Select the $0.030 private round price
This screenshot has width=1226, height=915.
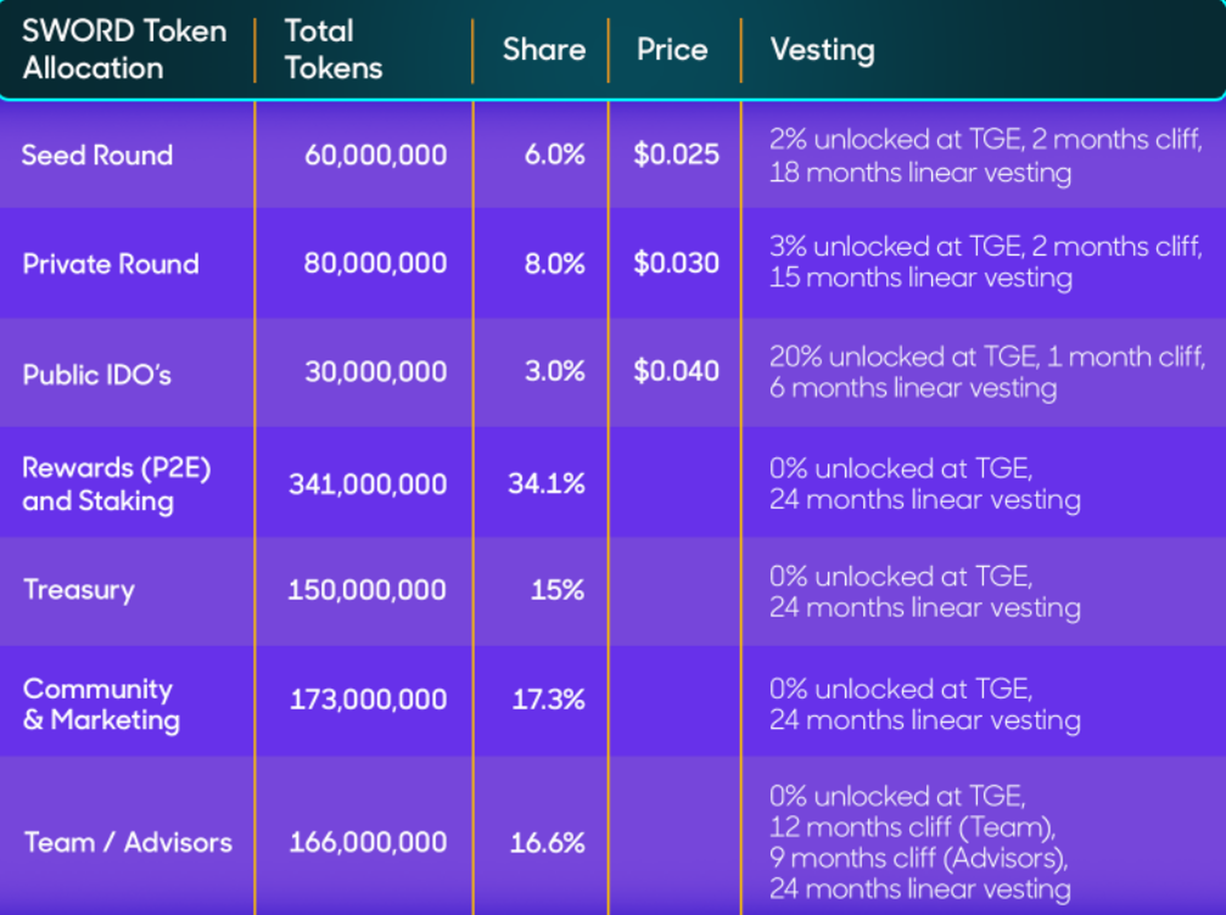(x=676, y=262)
